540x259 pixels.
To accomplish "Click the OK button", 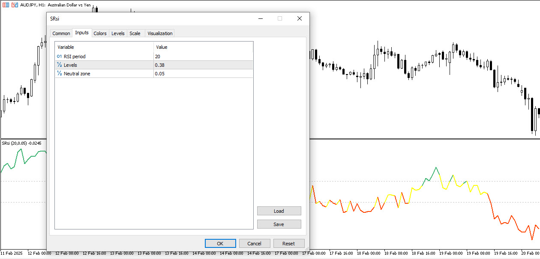I will coord(220,244).
